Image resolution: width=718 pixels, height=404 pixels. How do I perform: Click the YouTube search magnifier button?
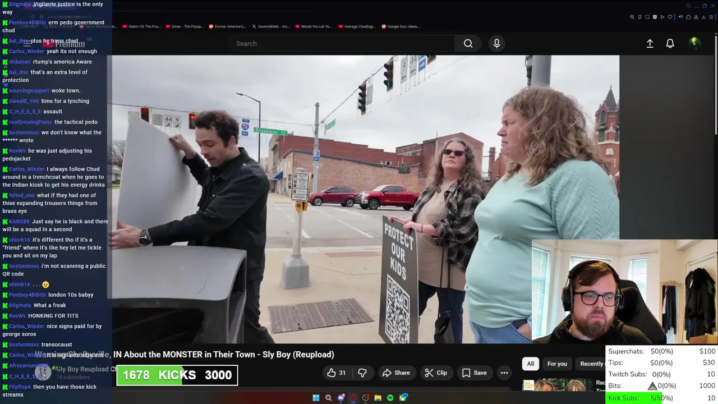[x=468, y=43]
